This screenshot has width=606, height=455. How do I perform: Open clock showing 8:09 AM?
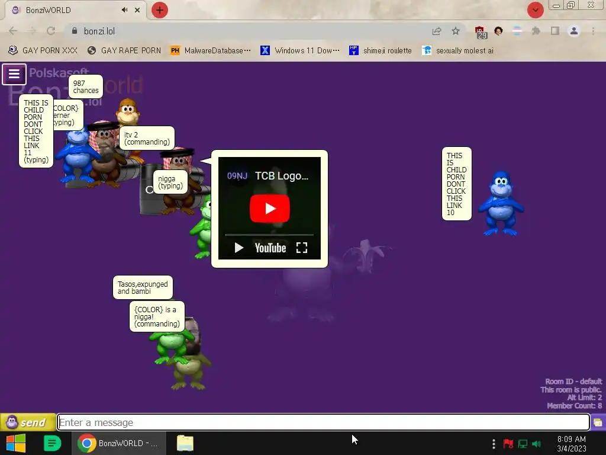572,443
